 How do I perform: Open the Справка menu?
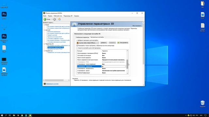76,16
